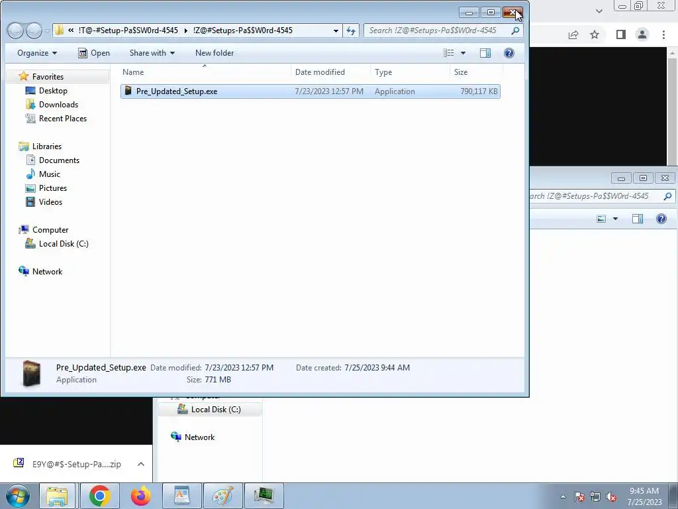Click the large Pre_Updated_Setup.exe thumbnail in details pane
The height and width of the screenshot is (509, 678).
click(x=31, y=373)
